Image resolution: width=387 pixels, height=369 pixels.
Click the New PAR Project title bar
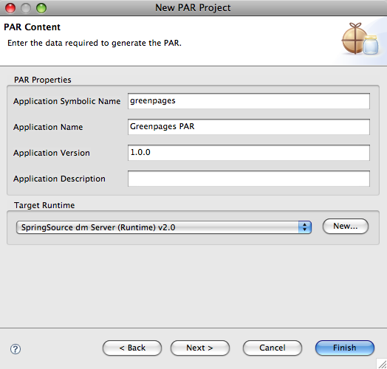click(x=193, y=8)
